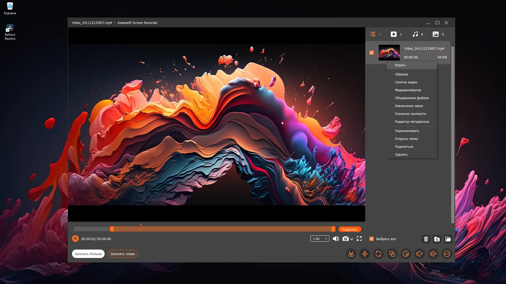The height and width of the screenshot is (284, 506).
Task: Click the play button to start video
Action: click(x=75, y=239)
